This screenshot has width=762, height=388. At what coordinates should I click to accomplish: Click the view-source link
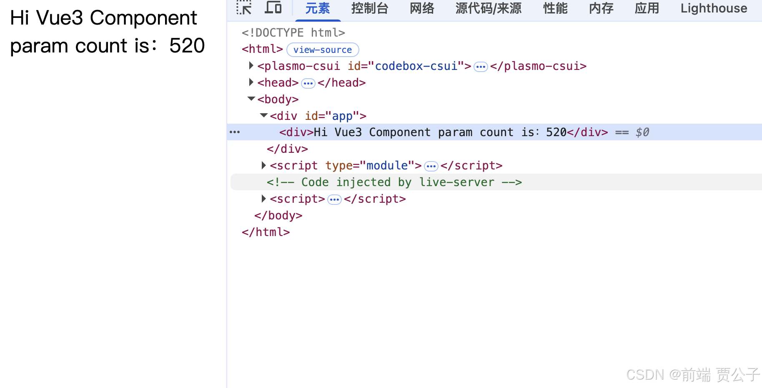click(323, 50)
